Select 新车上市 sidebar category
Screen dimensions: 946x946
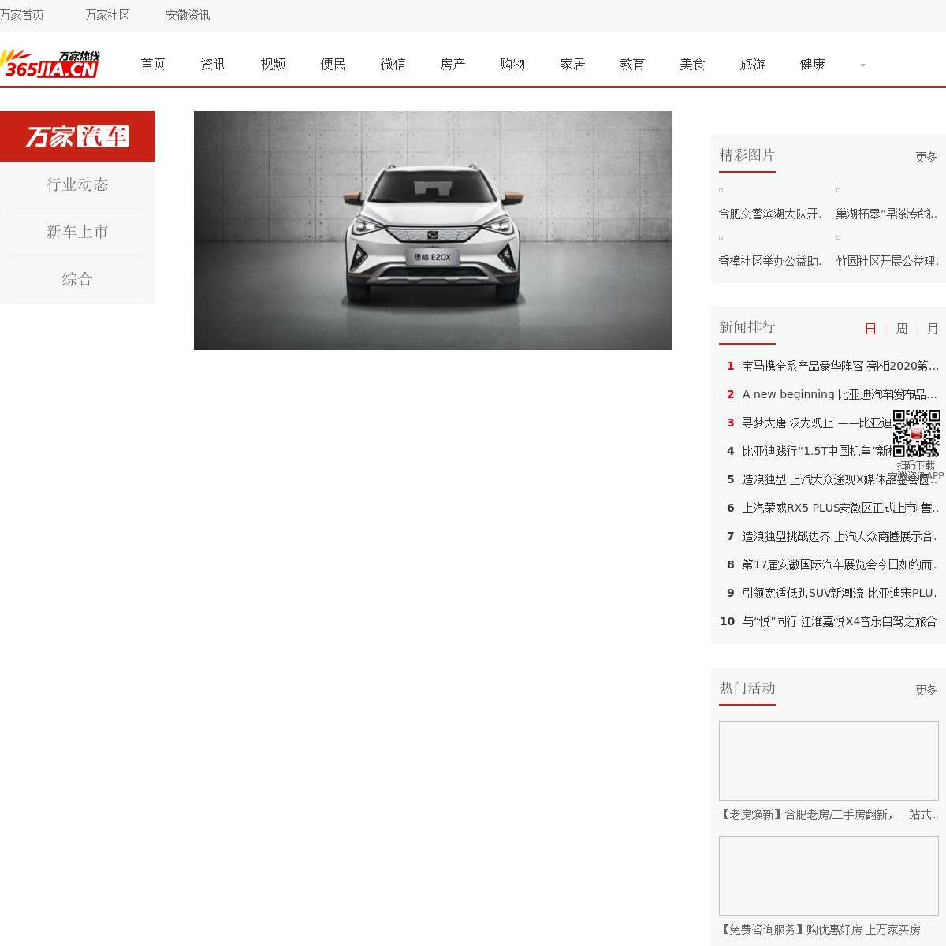(77, 232)
